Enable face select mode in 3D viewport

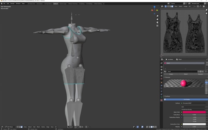(22, 127)
